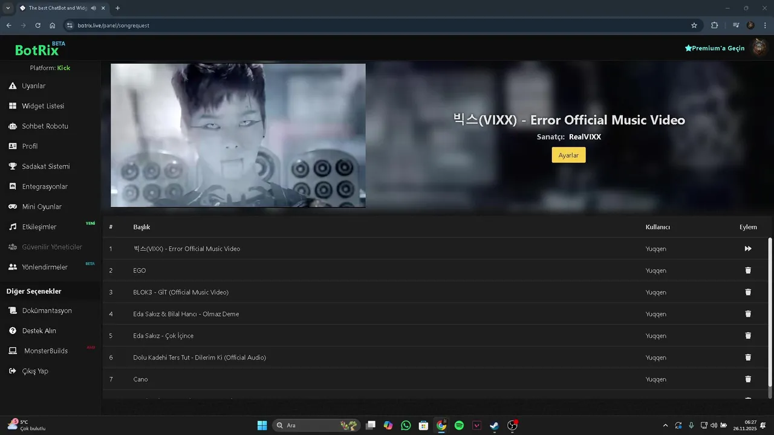774x435 pixels.
Task: Open the Chrome tab search dropdown
Action: (x=8, y=8)
